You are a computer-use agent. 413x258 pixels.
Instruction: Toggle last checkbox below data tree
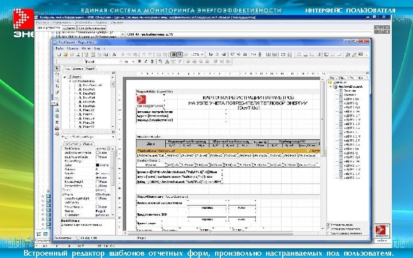point(328,233)
